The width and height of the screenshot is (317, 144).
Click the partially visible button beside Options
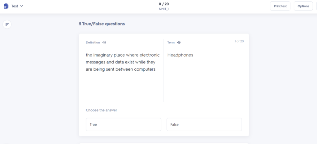click(316, 6)
